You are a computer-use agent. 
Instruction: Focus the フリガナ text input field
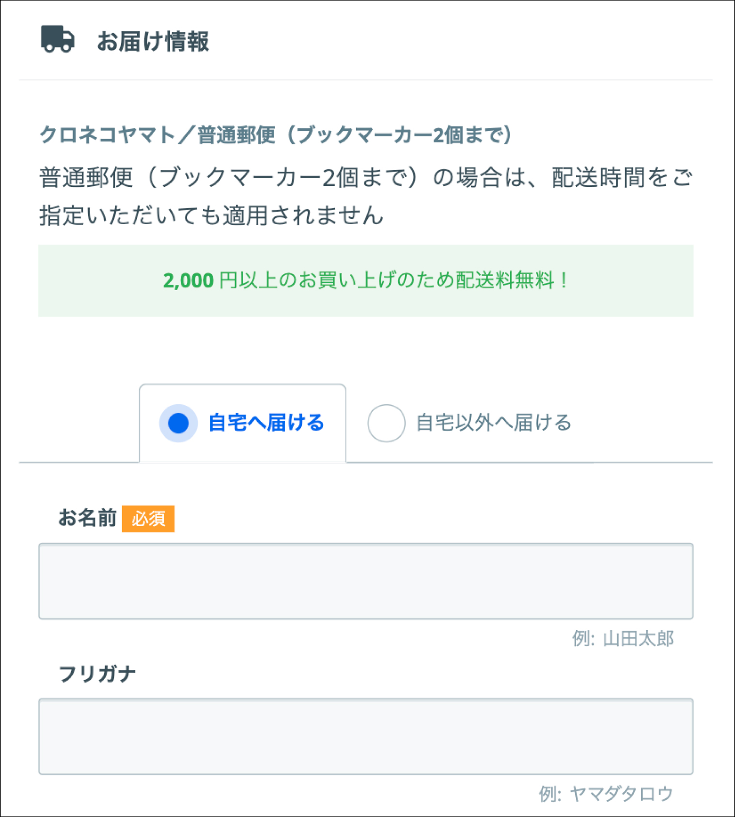(366, 736)
